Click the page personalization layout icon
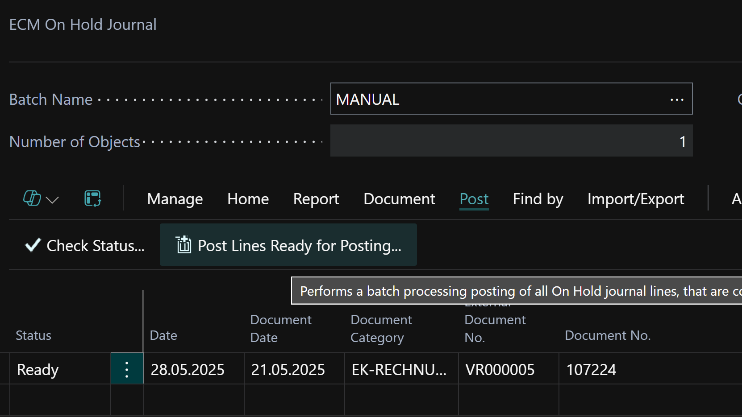This screenshot has width=742, height=417. pyautogui.click(x=93, y=198)
